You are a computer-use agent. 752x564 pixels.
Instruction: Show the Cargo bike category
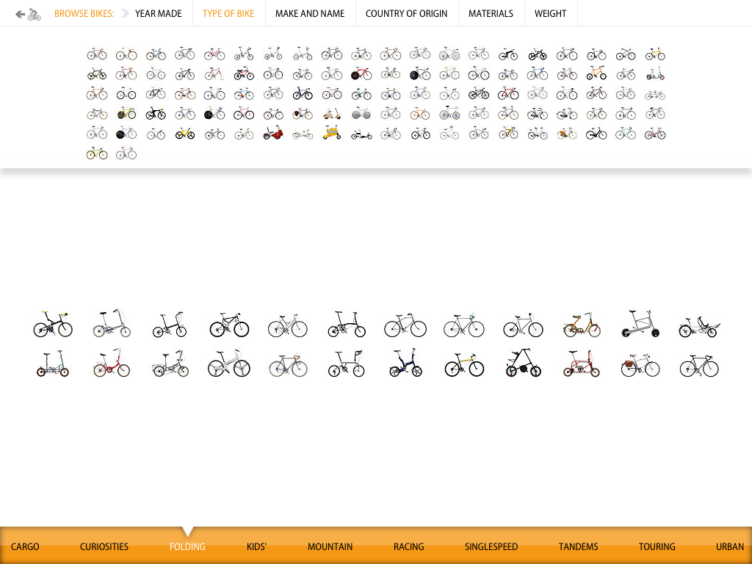[x=25, y=546]
